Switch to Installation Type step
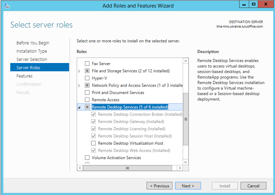 32,51
